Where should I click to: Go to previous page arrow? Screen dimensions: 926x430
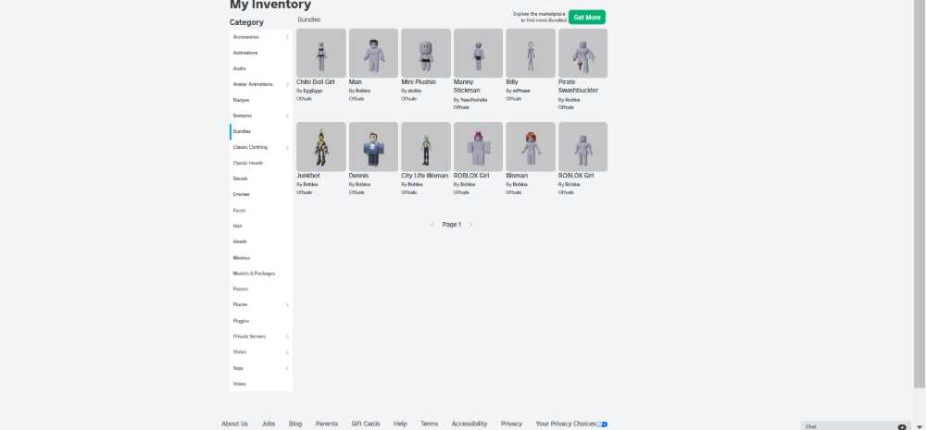click(432, 225)
